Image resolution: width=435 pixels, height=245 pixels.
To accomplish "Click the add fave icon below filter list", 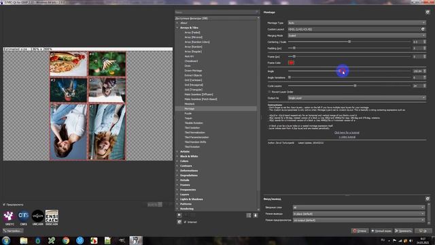I will 179,215.
